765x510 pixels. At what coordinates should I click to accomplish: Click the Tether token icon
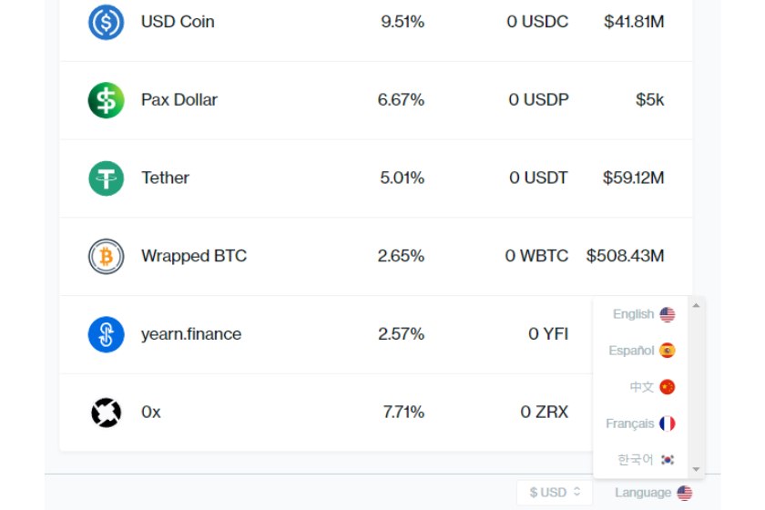point(106,178)
